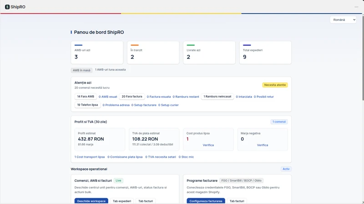
Task: Open the 0 Setup curier link
Action: point(168,105)
